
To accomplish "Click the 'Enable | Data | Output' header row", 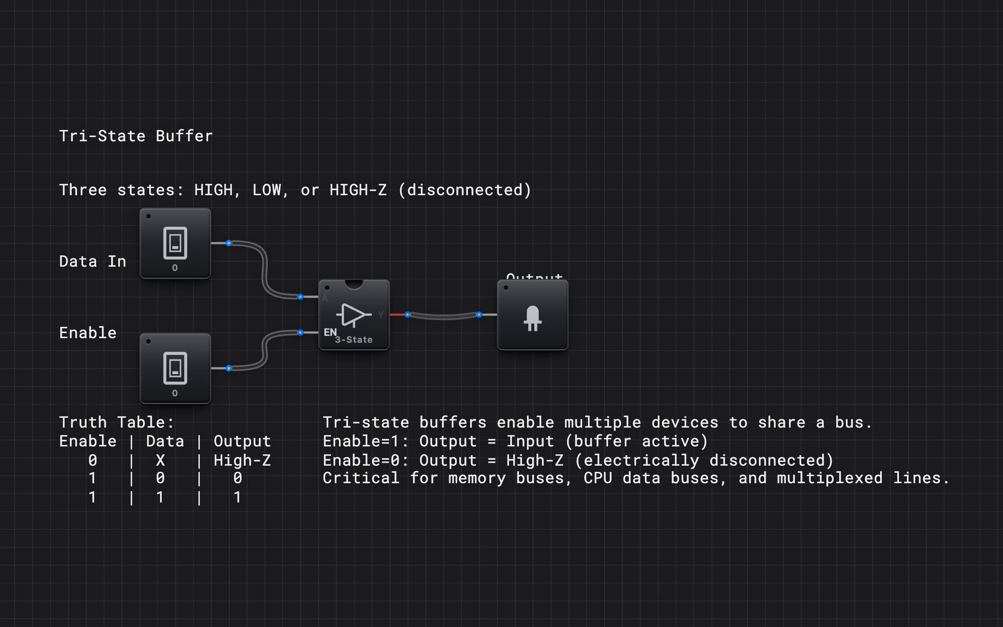I will click(x=165, y=441).
